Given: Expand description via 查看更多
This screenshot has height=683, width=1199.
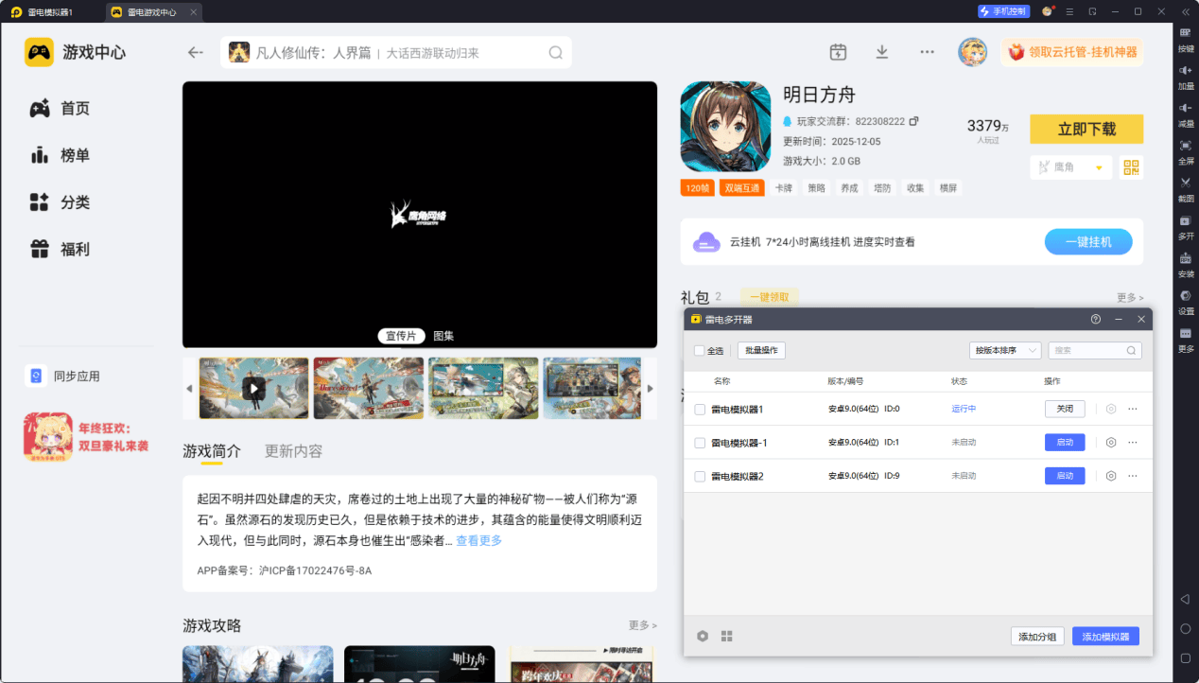Looking at the screenshot, I should point(478,540).
